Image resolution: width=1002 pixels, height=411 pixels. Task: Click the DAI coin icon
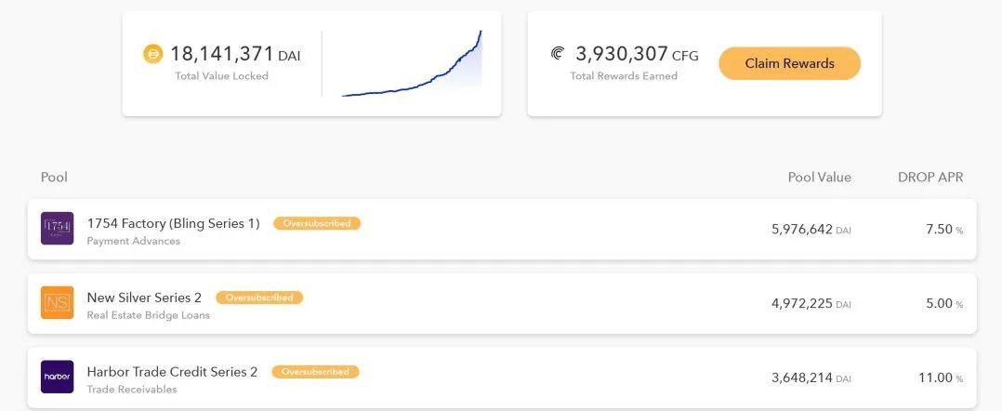click(x=152, y=55)
